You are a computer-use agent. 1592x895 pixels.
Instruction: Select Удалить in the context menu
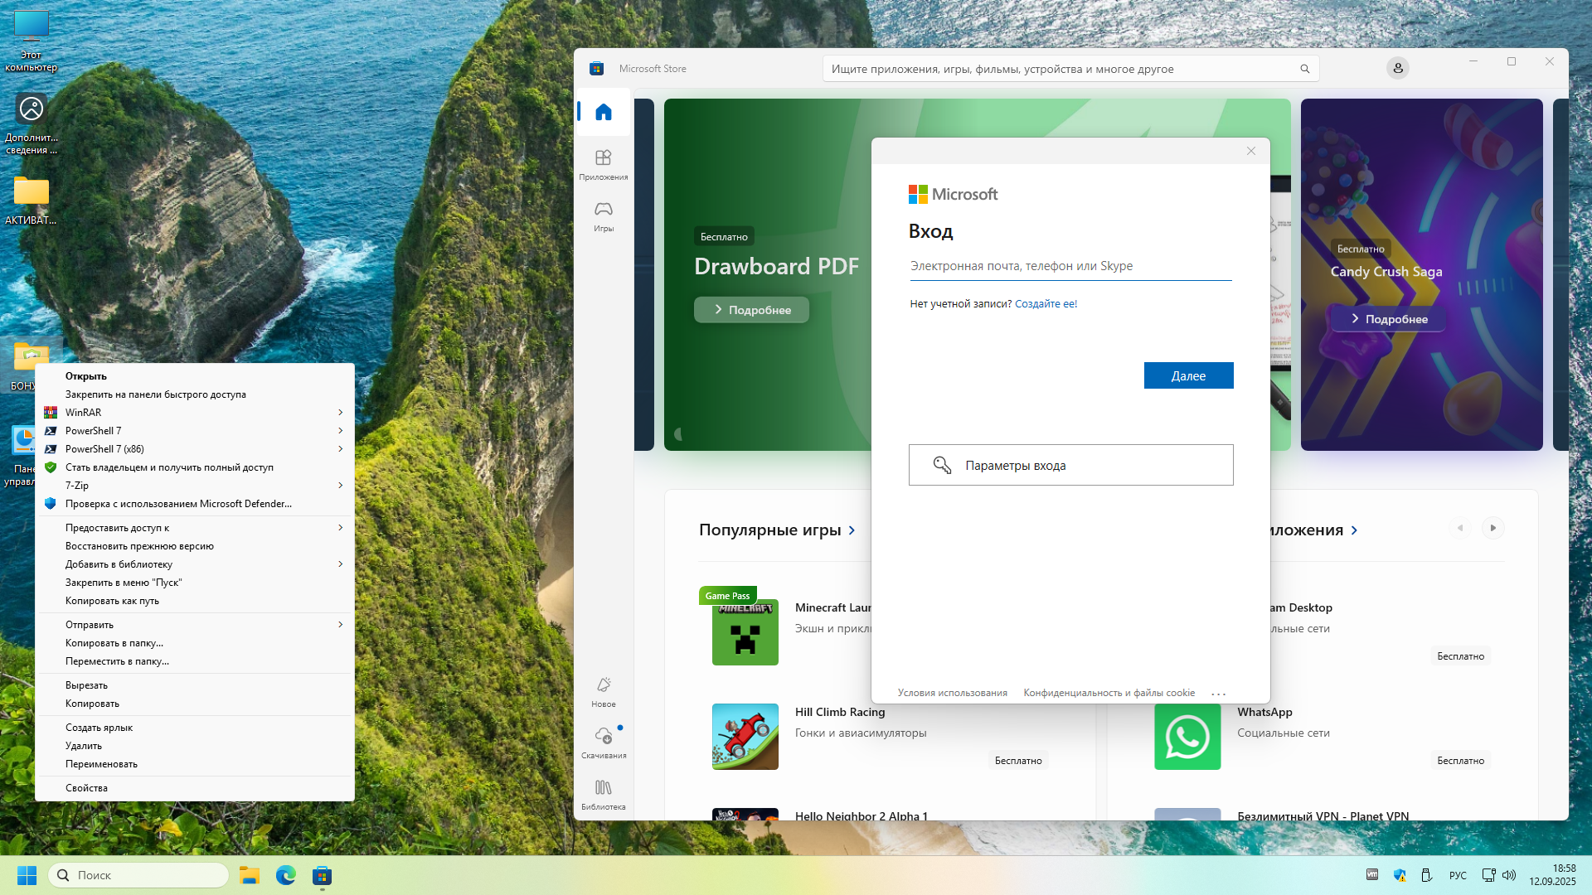pos(195,746)
